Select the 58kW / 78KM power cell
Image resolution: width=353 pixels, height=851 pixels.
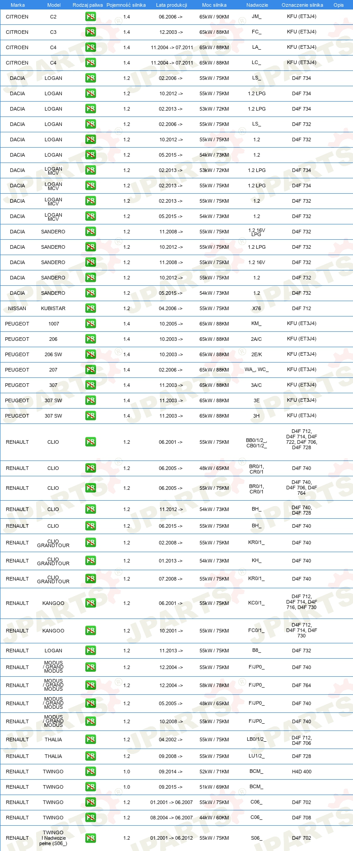coord(214,685)
